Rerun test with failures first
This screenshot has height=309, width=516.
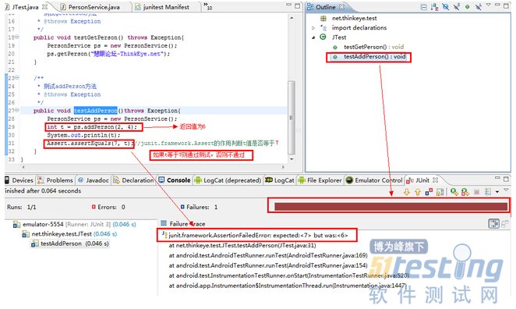pos(465,192)
